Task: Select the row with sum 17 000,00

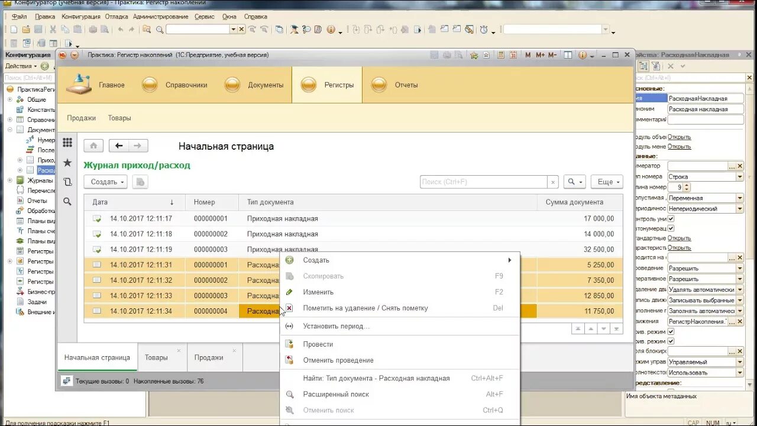Action: click(x=353, y=218)
